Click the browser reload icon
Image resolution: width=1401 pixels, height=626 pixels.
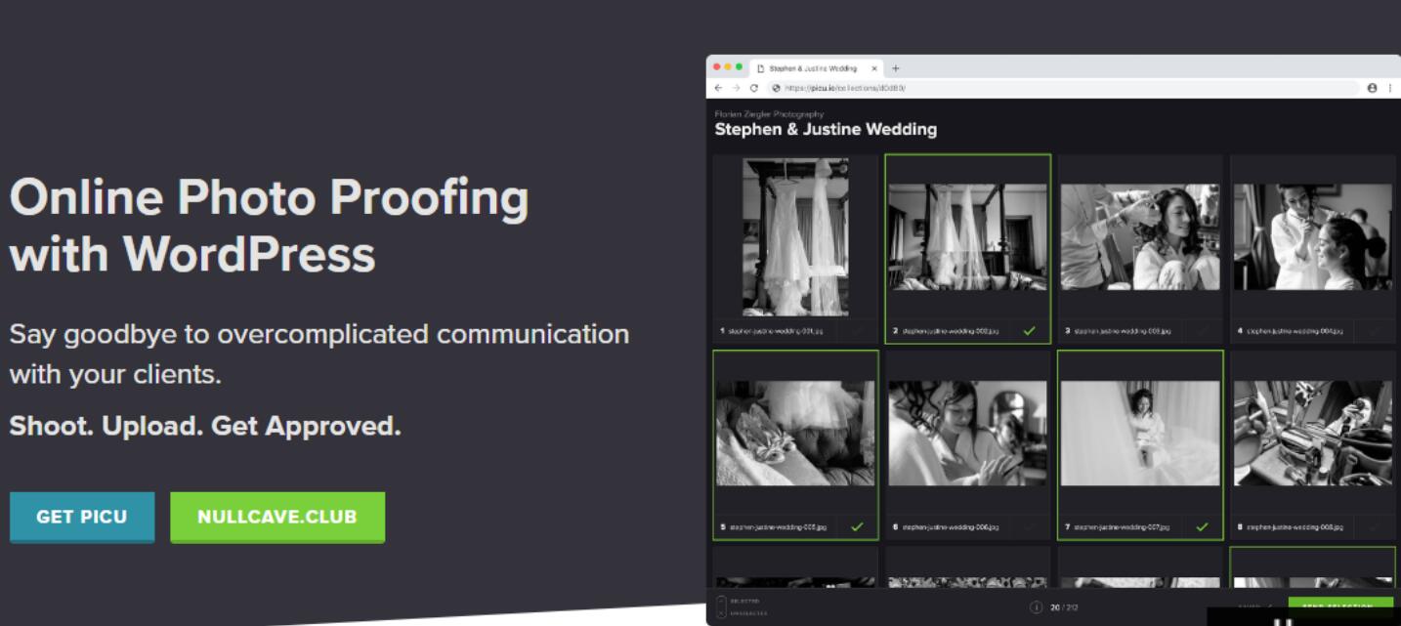pos(752,87)
